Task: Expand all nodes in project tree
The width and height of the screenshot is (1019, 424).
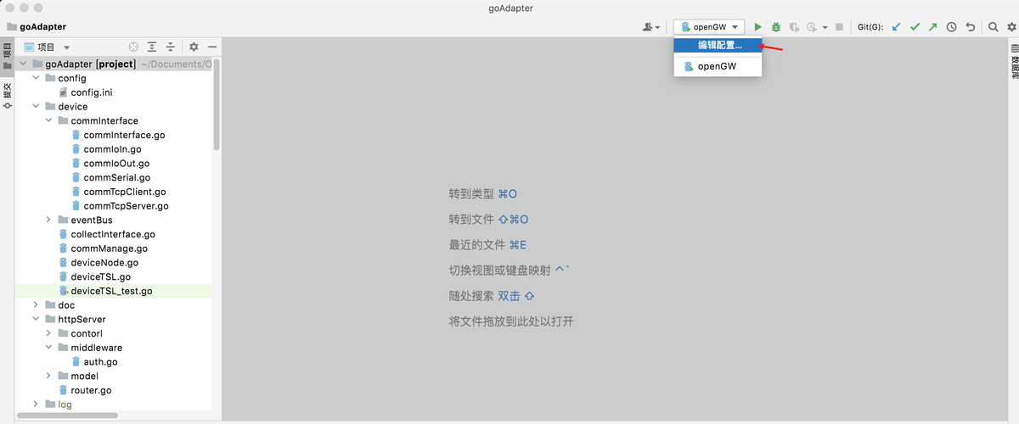Action: tap(152, 47)
